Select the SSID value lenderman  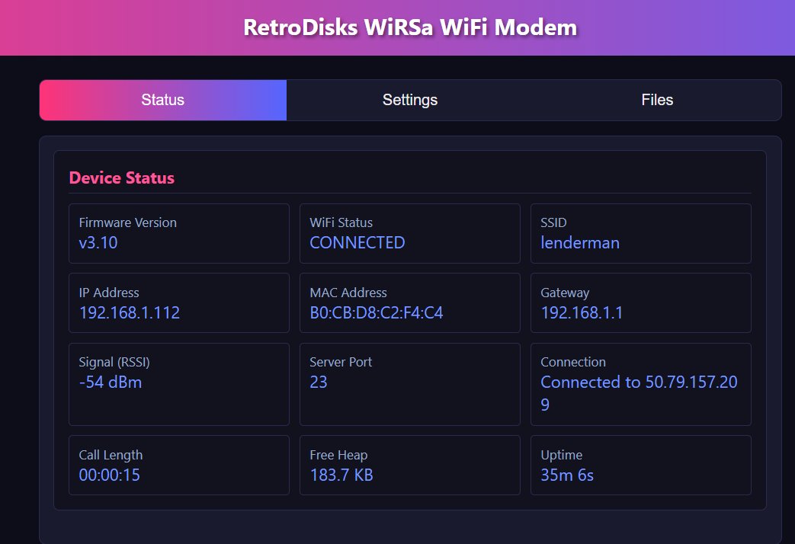click(x=580, y=243)
